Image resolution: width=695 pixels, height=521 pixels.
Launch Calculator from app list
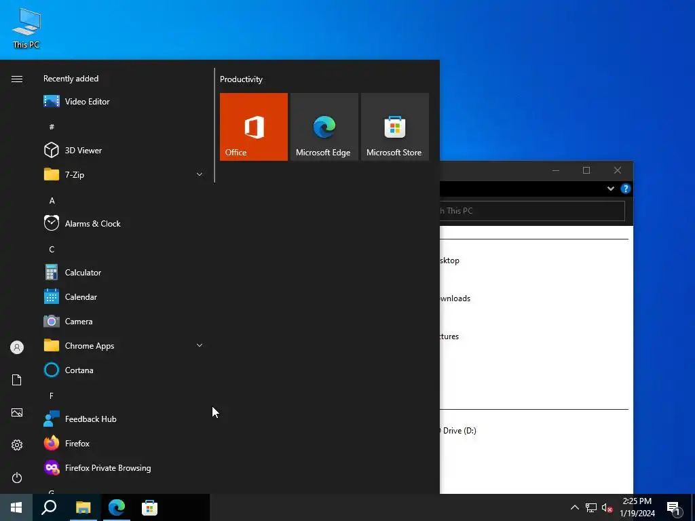click(x=124, y=273)
